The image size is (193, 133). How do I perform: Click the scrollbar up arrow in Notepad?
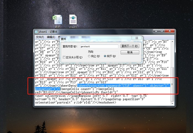(172, 42)
